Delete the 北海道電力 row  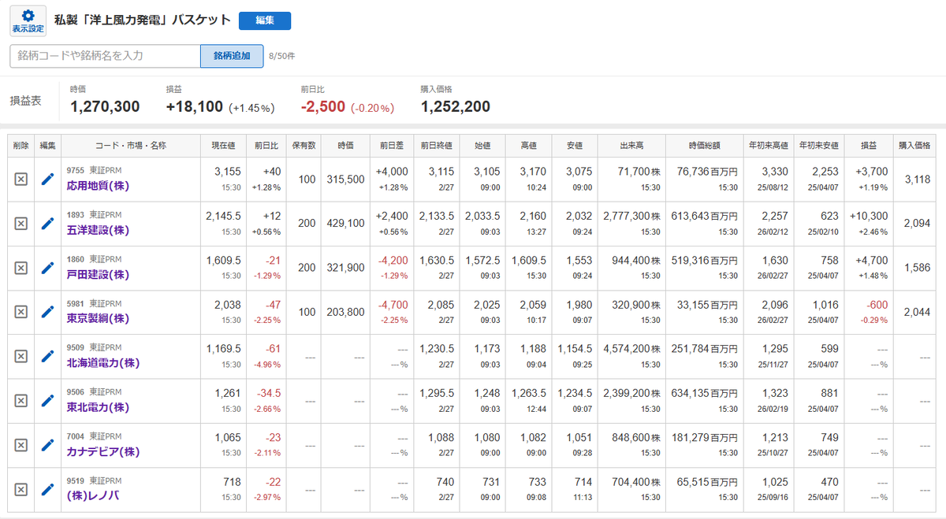tap(21, 357)
